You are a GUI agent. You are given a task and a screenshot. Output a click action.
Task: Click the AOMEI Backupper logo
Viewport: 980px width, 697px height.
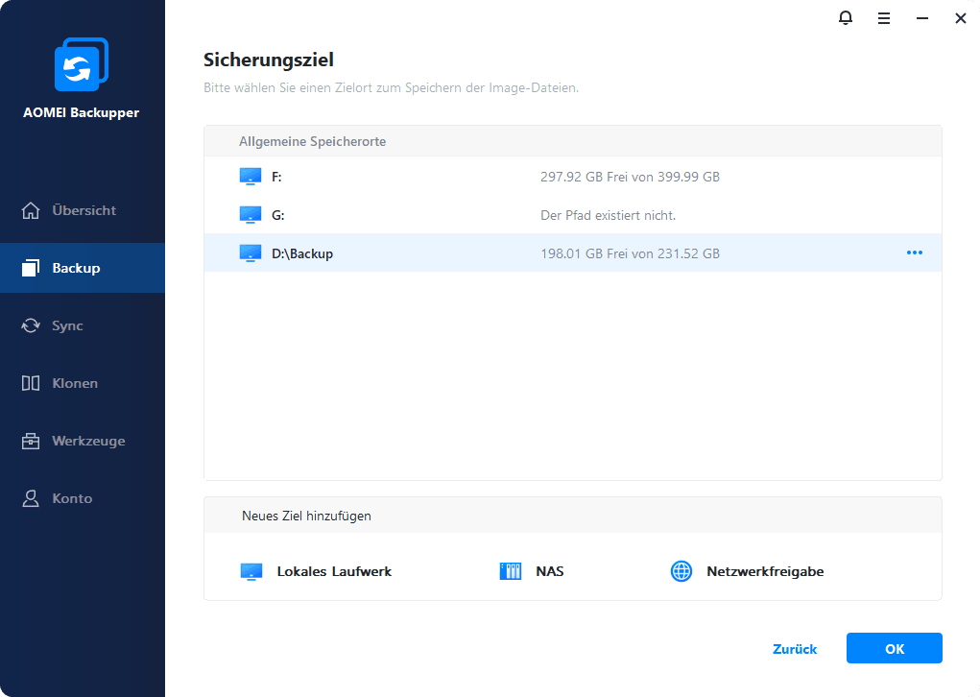click(x=82, y=63)
